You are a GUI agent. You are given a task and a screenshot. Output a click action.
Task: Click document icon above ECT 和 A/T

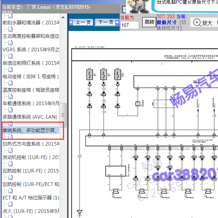[x=11, y=191]
